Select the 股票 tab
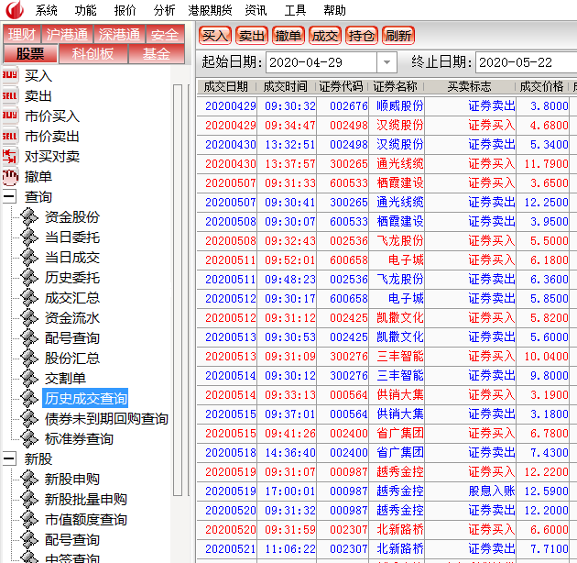 tap(30, 54)
